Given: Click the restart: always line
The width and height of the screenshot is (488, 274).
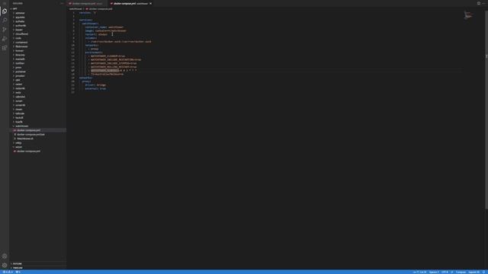Looking at the screenshot, I should tap(96, 34).
